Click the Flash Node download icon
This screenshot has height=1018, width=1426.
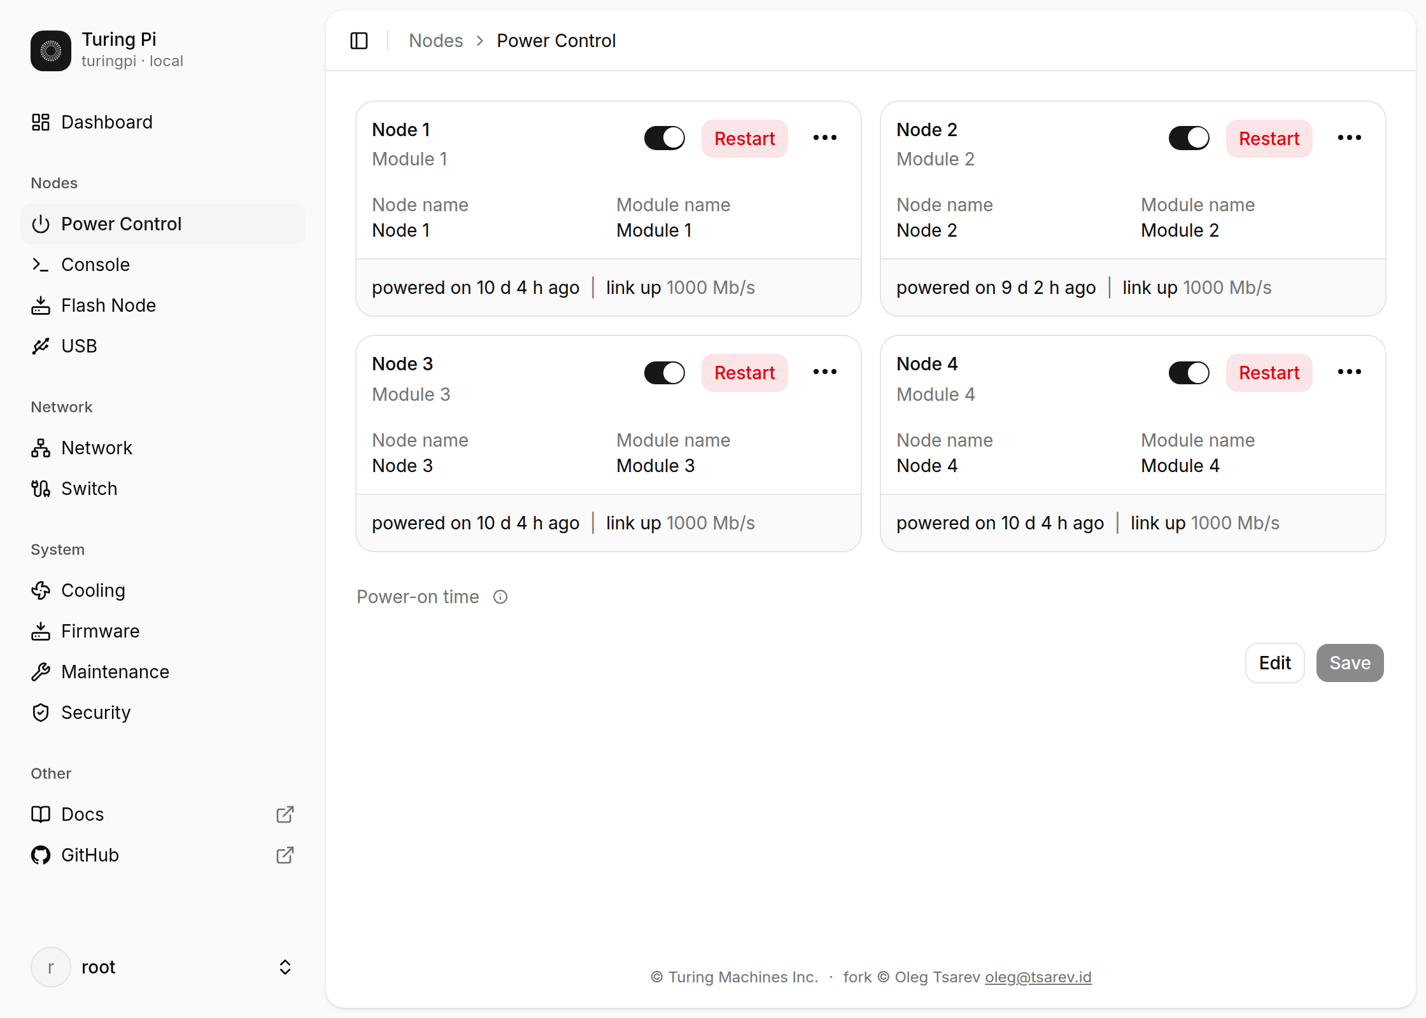[41, 305]
